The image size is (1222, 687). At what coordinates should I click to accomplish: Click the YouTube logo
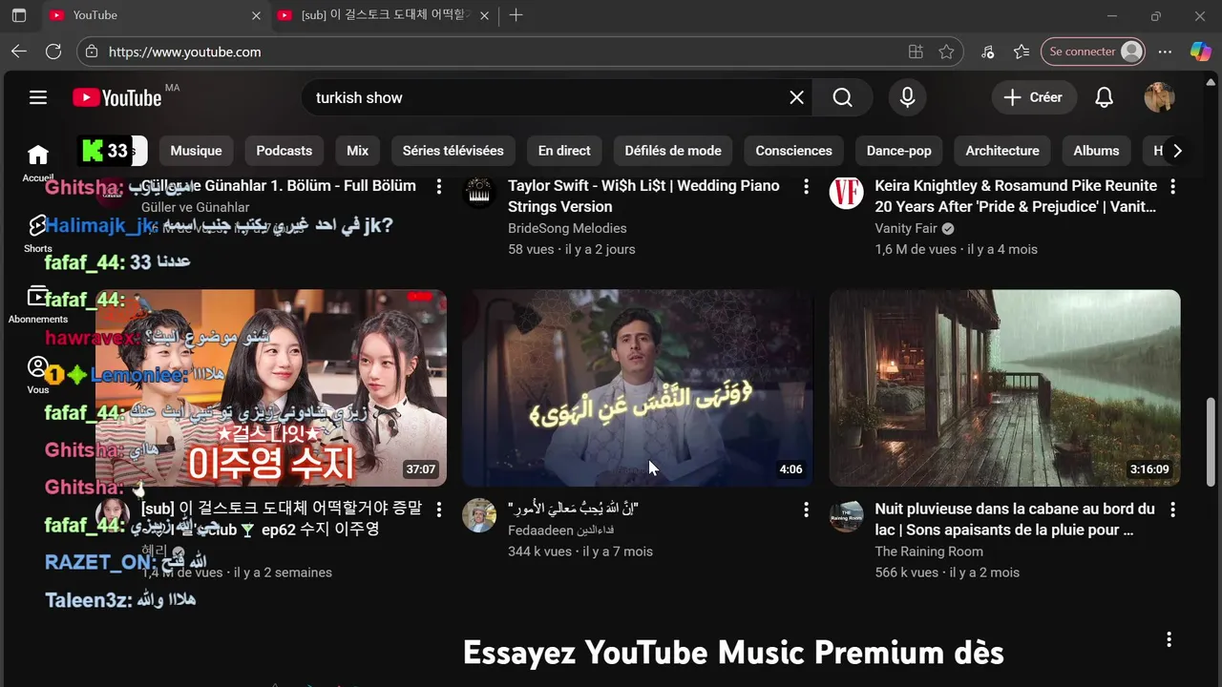click(x=117, y=97)
